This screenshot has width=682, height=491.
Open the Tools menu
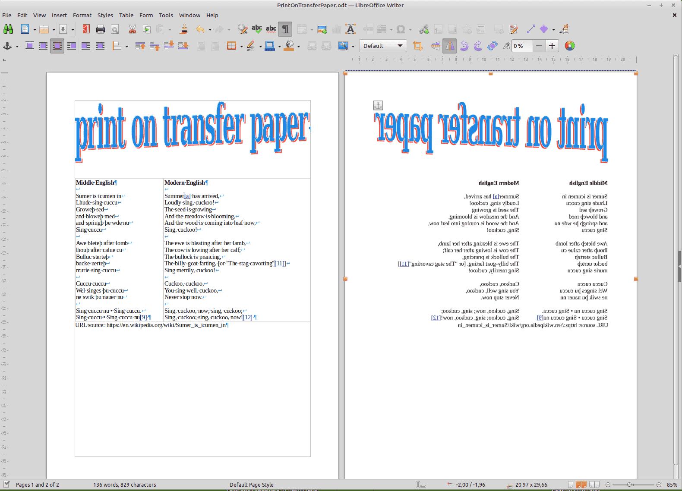[166, 15]
